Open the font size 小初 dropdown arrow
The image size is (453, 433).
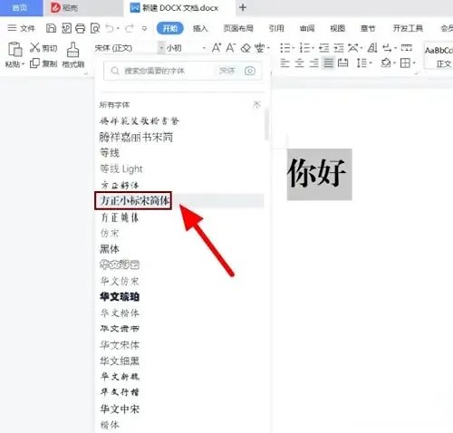point(204,48)
